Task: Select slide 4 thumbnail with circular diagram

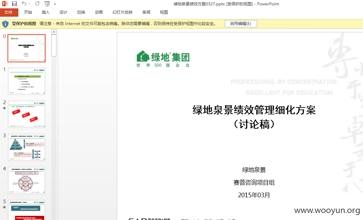Action: pos(27,181)
